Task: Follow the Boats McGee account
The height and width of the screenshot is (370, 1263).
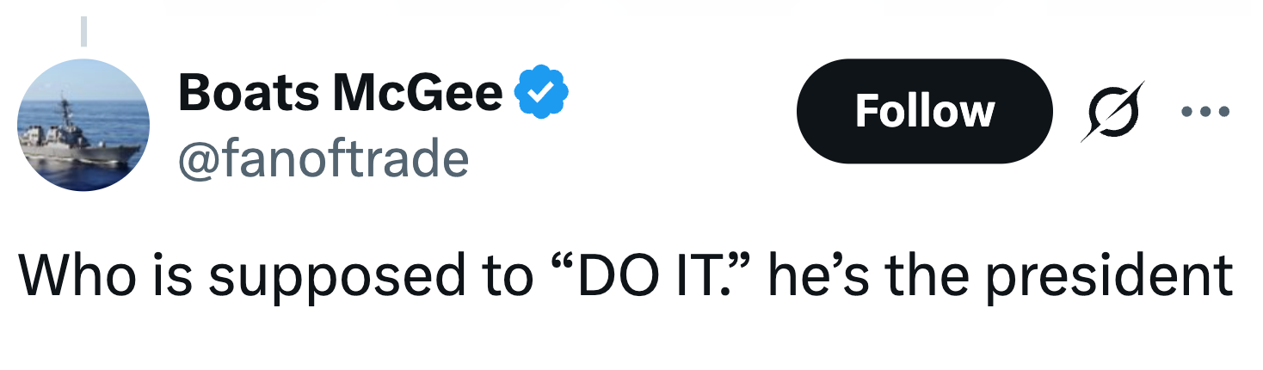Action: (924, 111)
